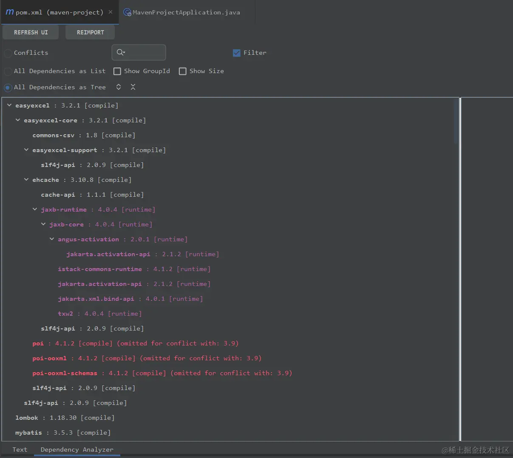The image size is (513, 458).
Task: Collapse the angus-activation node
Action: (52, 239)
